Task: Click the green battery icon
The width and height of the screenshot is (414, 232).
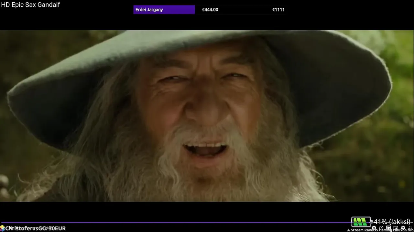Action: (x=361, y=222)
